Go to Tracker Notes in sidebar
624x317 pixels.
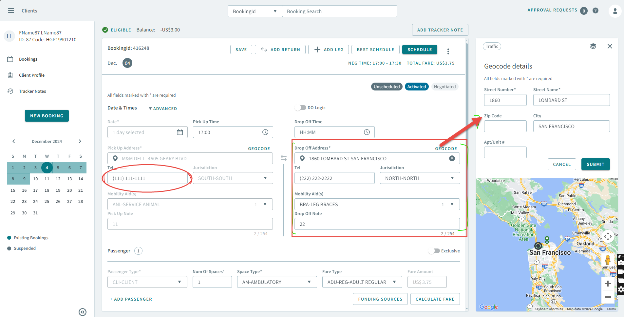[x=32, y=91]
